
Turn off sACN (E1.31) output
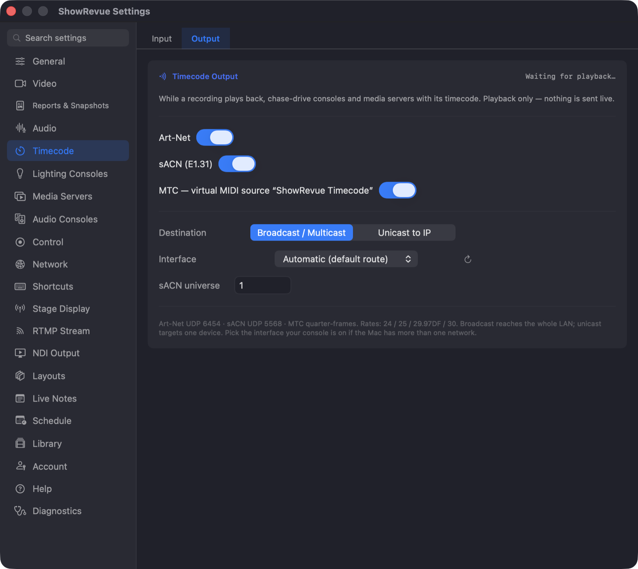click(x=237, y=164)
